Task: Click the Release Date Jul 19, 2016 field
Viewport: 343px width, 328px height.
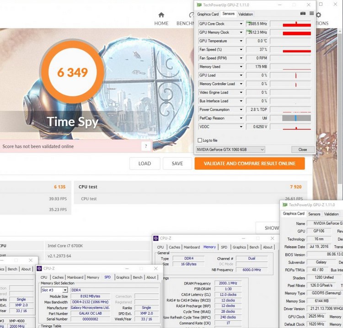Action: (319, 247)
